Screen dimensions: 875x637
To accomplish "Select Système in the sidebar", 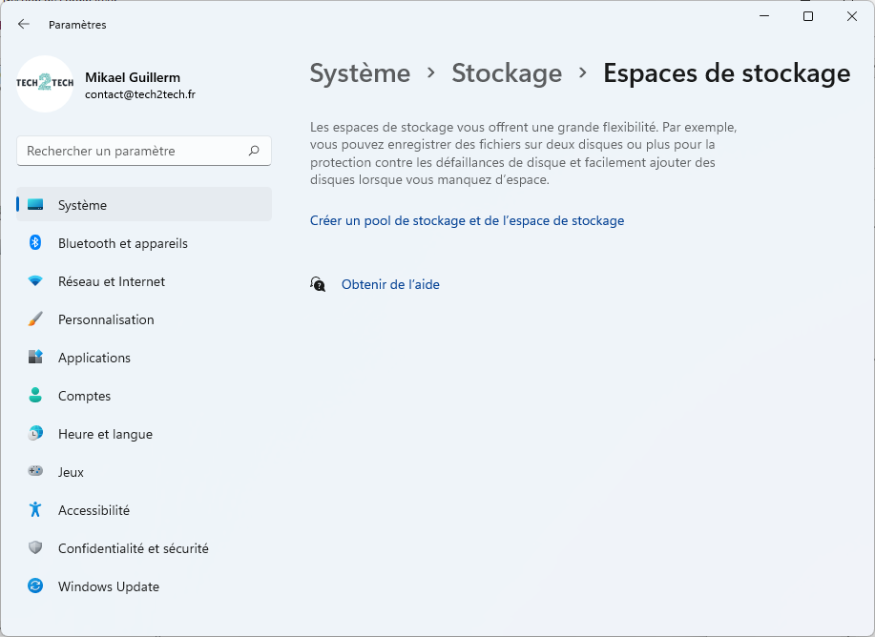I will [144, 205].
